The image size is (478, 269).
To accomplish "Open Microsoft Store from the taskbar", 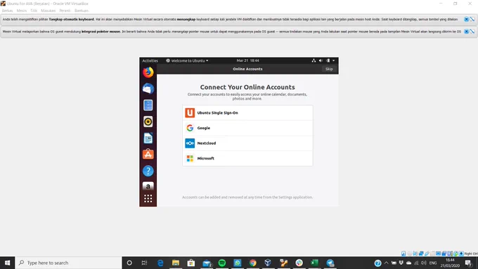I will pyautogui.click(x=191, y=263).
